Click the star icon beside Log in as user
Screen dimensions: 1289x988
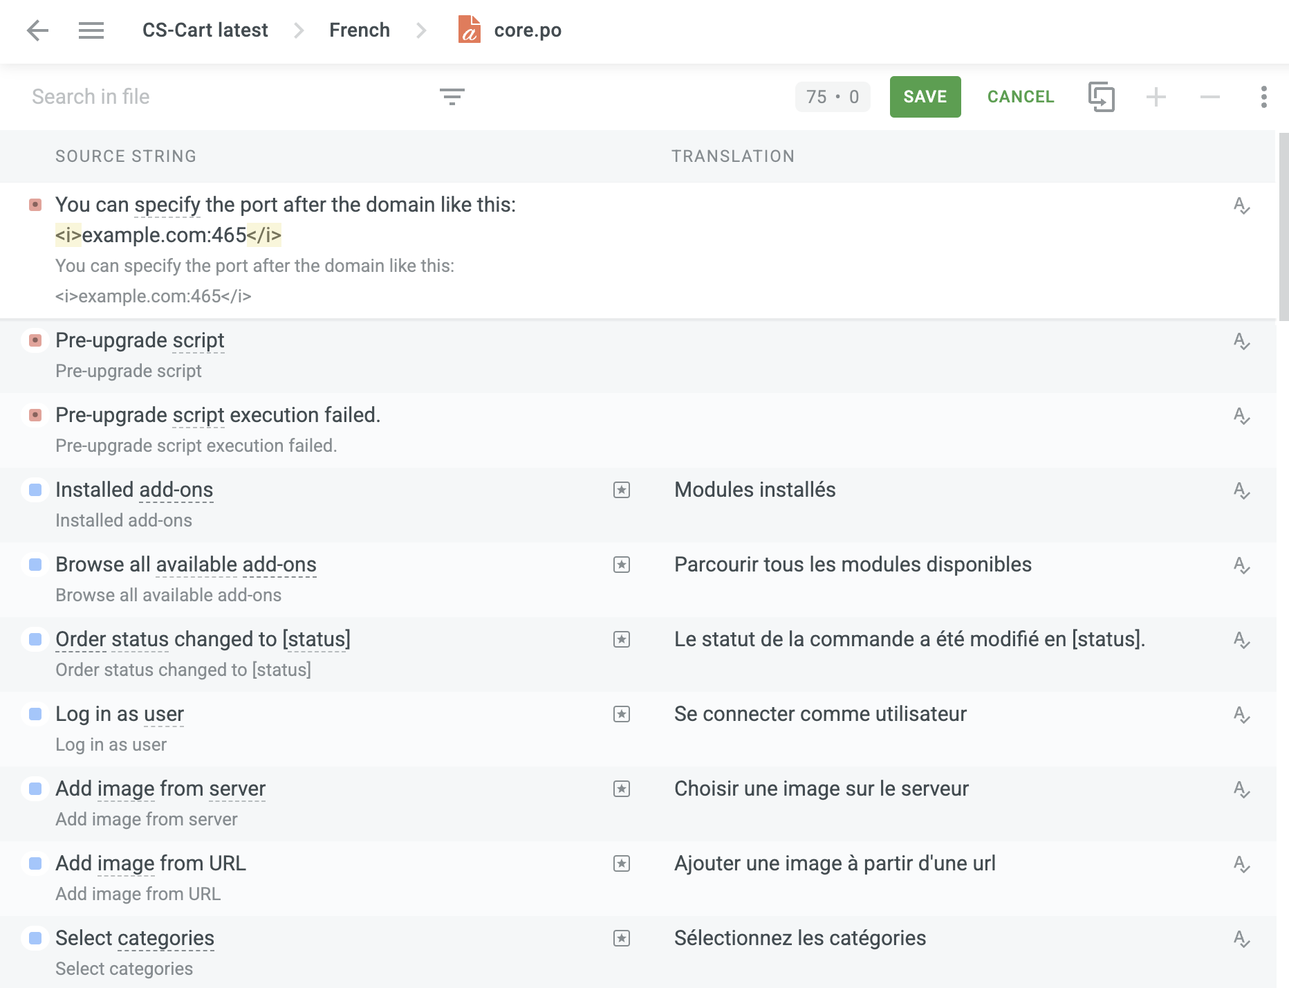tap(622, 714)
